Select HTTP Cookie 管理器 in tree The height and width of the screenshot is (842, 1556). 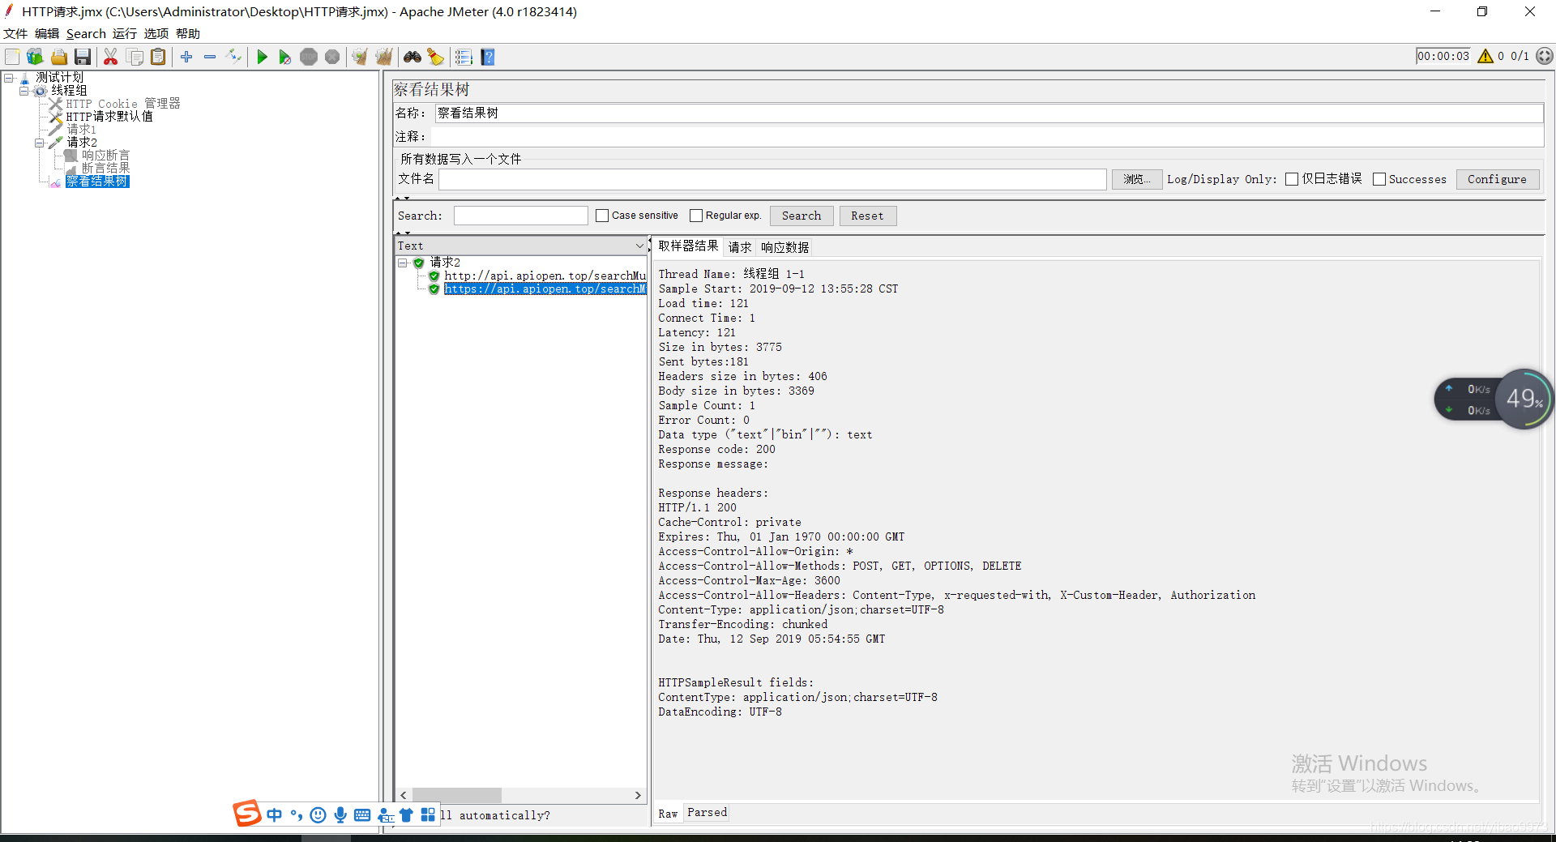coord(123,104)
